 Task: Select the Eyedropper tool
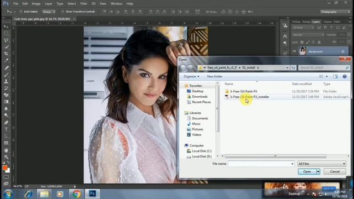[x=6, y=60]
